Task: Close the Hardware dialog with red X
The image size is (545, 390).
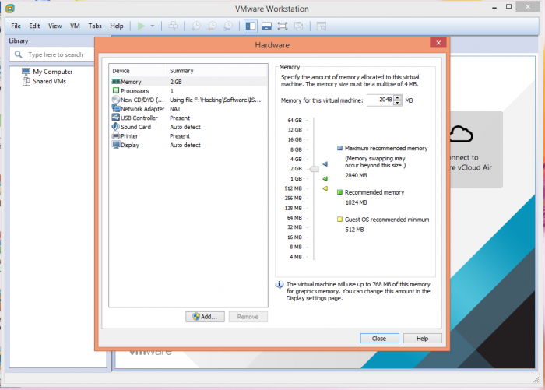Action: pos(438,43)
